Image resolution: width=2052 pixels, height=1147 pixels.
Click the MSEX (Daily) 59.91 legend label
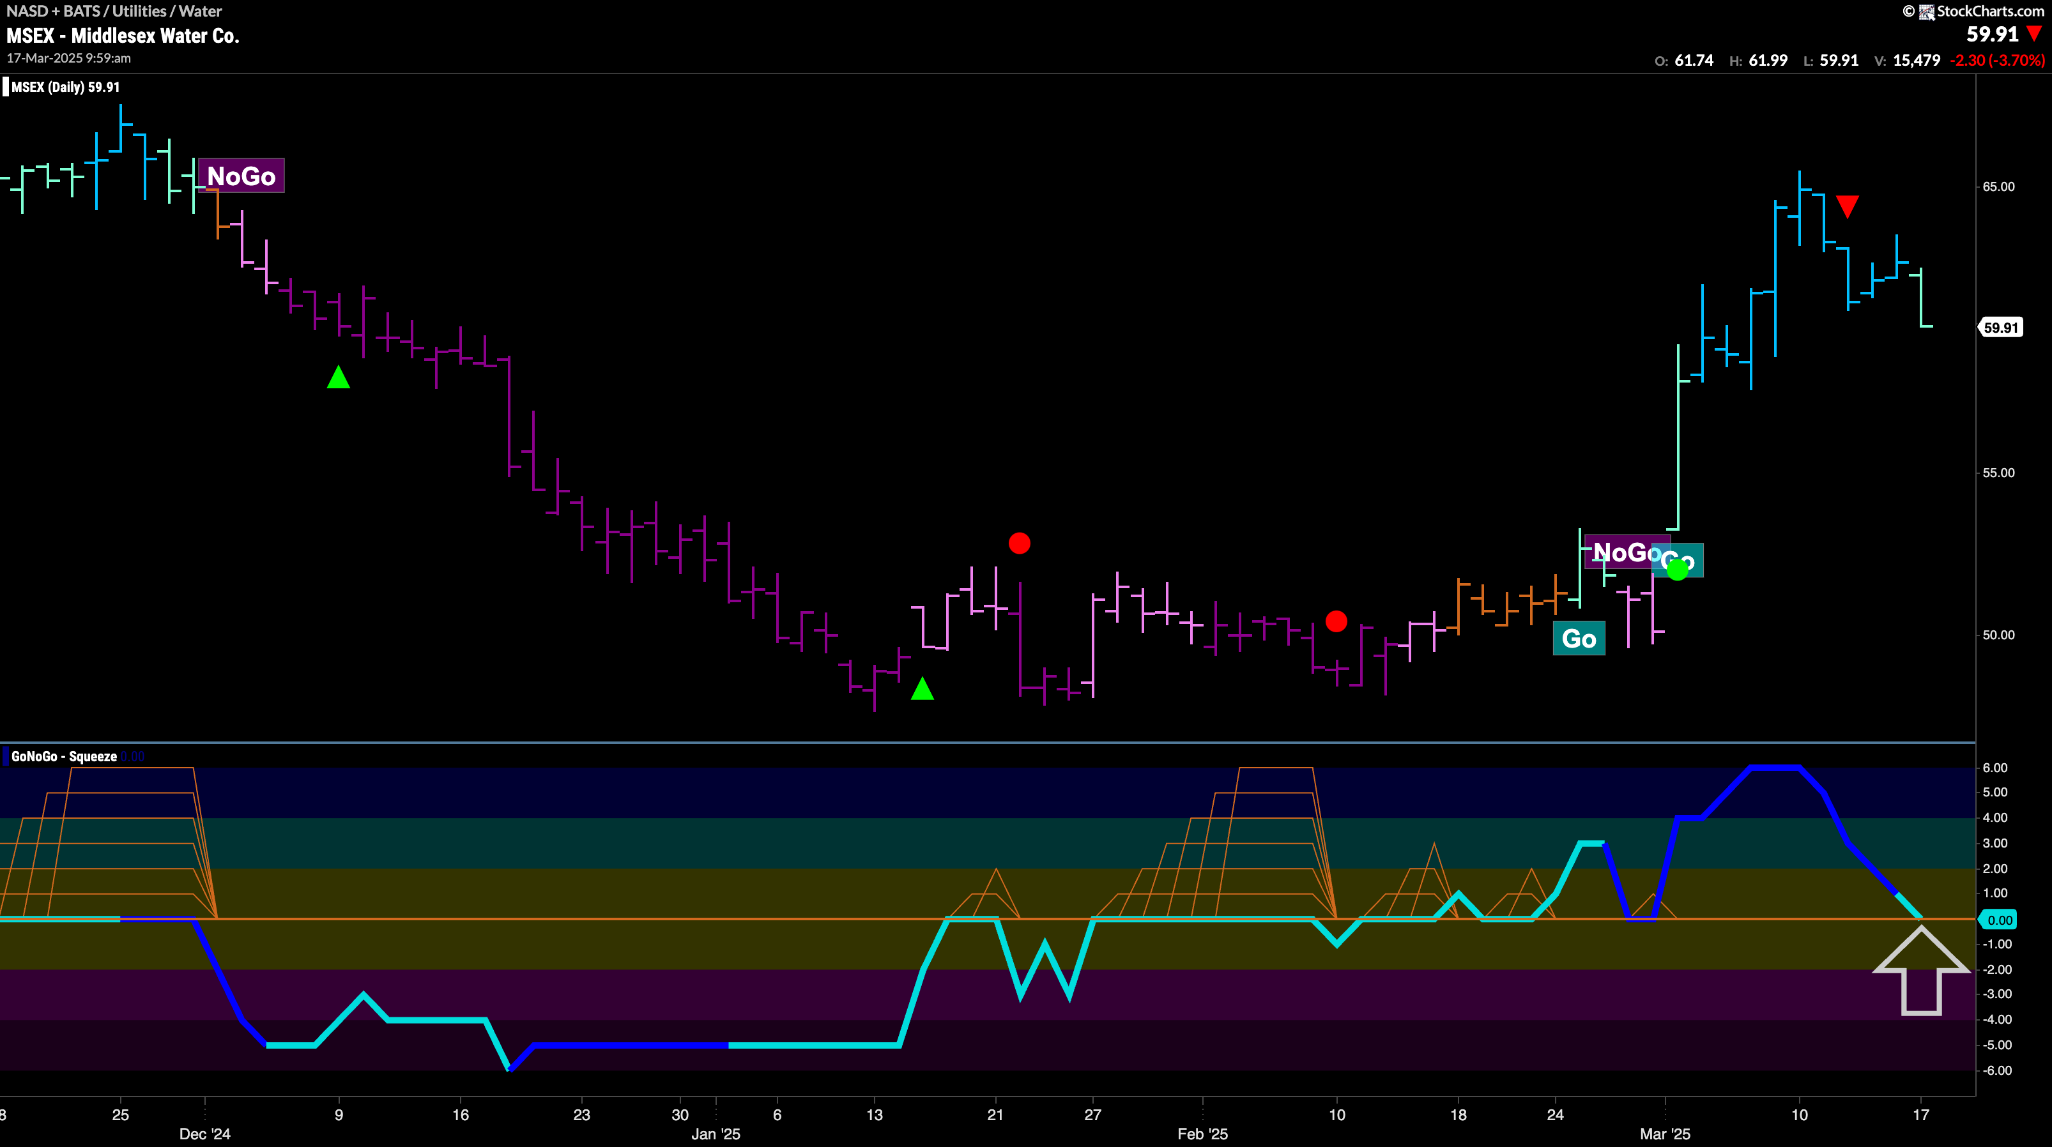(65, 87)
